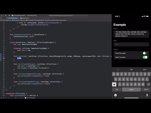The height and width of the screenshot is (113, 151).
Task: Tap the return key on the simulator keyboard
Action: tap(146, 89)
